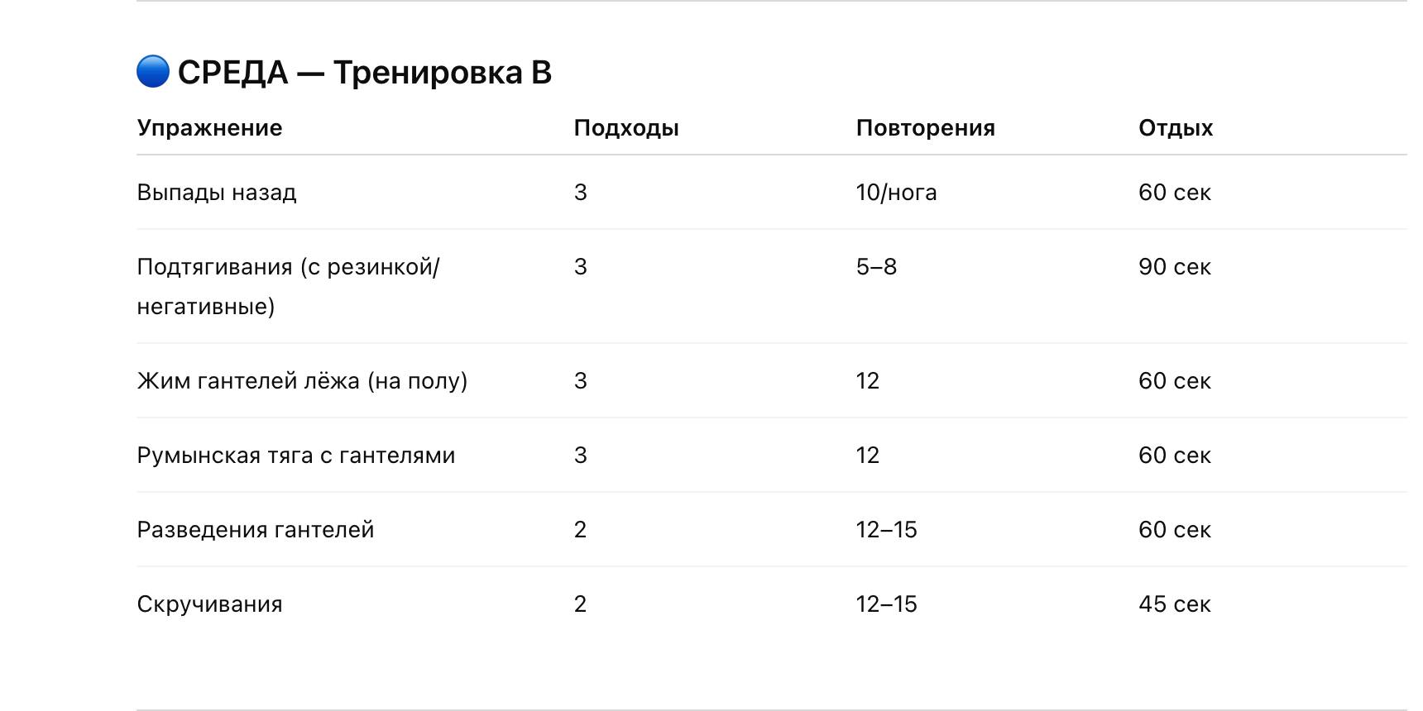Select the rest time for Выпады назад
Image resolution: width=1423 pixels, height=711 pixels.
tap(1174, 193)
